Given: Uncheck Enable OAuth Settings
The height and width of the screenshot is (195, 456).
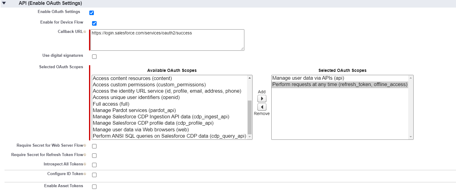Looking at the screenshot, I should click(91, 13).
